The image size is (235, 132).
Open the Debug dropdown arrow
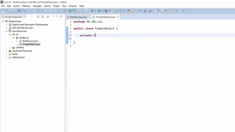pyautogui.click(x=95, y=11)
